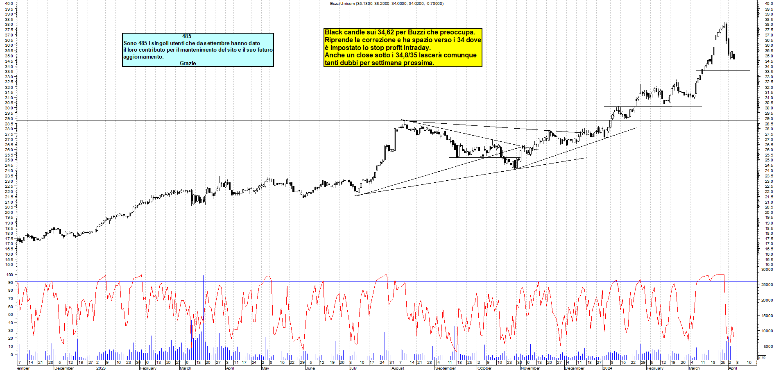774x370 pixels.
Task: Select the 'June' month label
Action: (310, 368)
